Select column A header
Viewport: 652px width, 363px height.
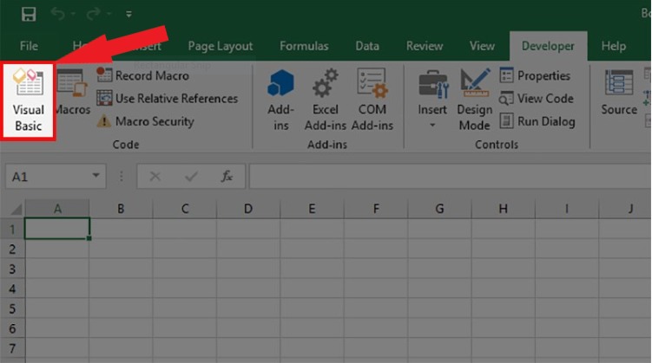[x=57, y=208]
